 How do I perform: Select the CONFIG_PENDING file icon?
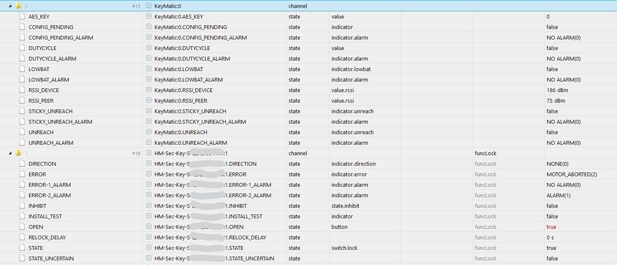click(22, 27)
